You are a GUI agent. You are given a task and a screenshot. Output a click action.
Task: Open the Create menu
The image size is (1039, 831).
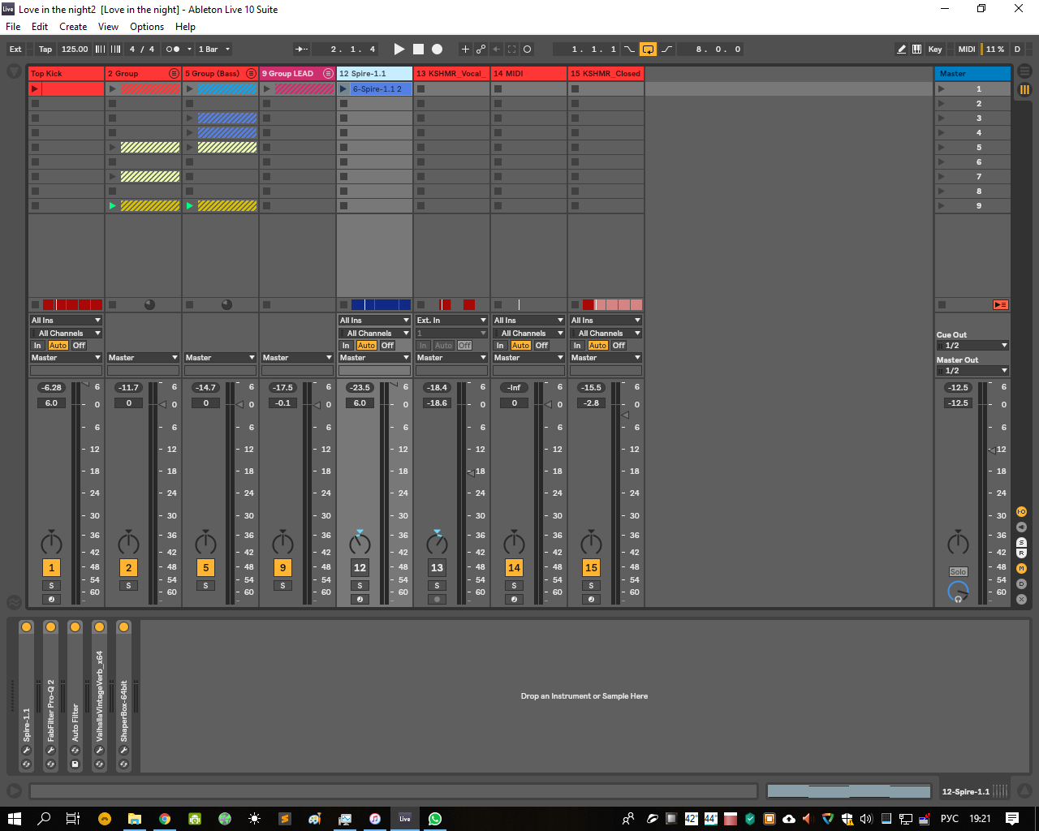pos(73,27)
